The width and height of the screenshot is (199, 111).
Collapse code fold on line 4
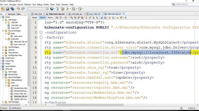click(41, 37)
